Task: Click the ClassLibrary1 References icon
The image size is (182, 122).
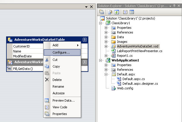Action: (113, 32)
